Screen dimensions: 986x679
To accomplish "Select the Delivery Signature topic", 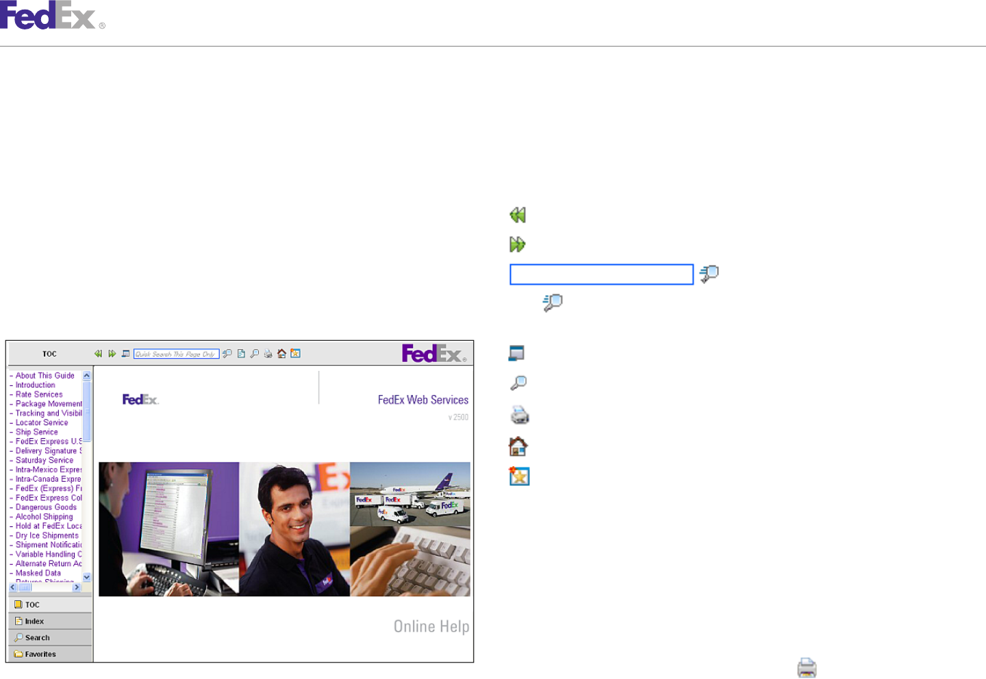I will [x=49, y=451].
